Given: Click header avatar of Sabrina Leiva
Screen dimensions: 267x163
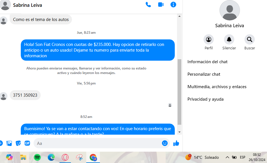Looking at the screenshot, I should point(5,5).
